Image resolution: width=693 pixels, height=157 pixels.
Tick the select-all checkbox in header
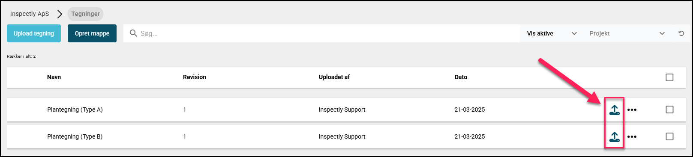point(669,77)
